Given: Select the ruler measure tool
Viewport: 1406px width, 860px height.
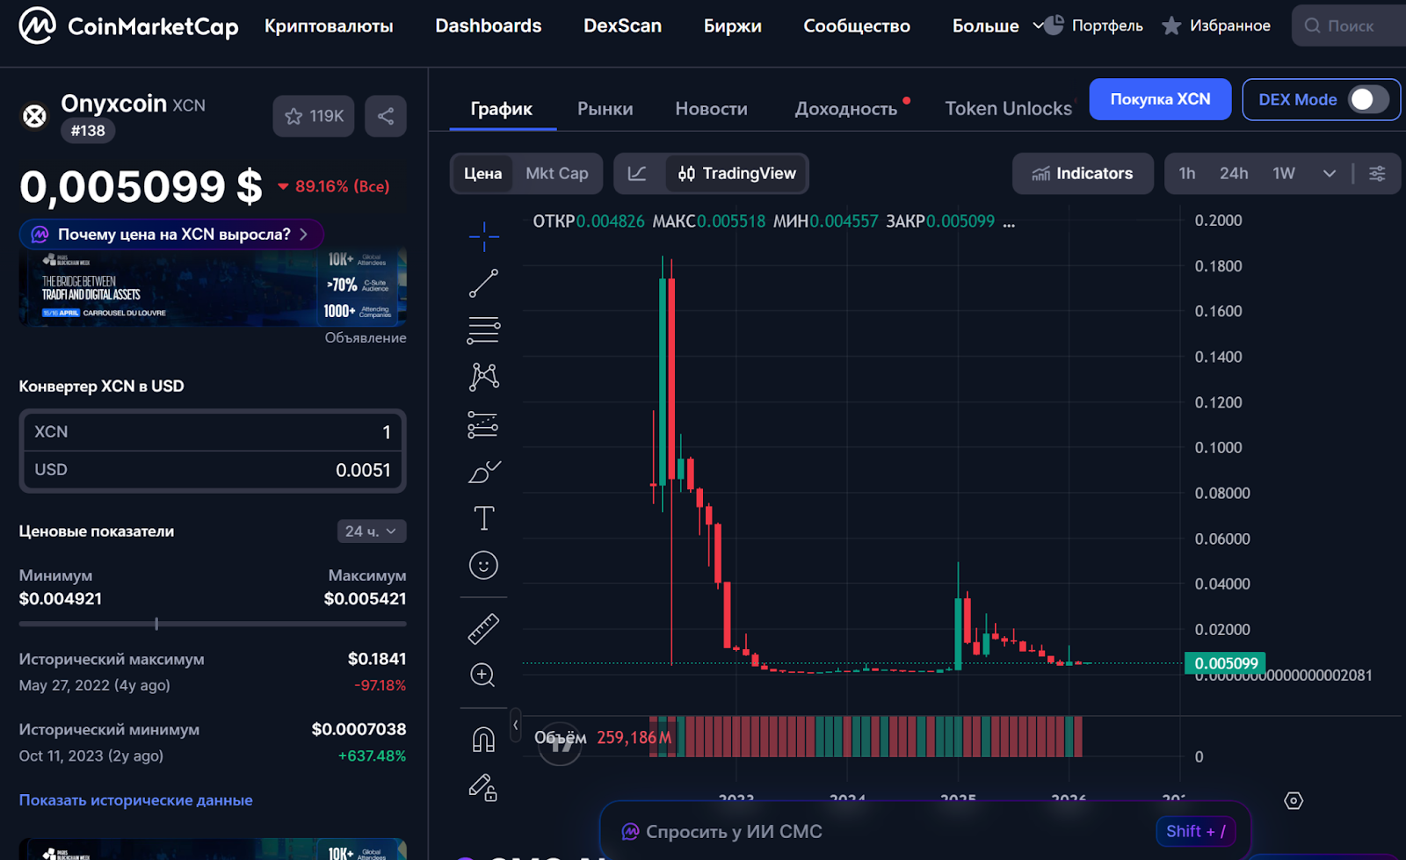Looking at the screenshot, I should [483, 628].
